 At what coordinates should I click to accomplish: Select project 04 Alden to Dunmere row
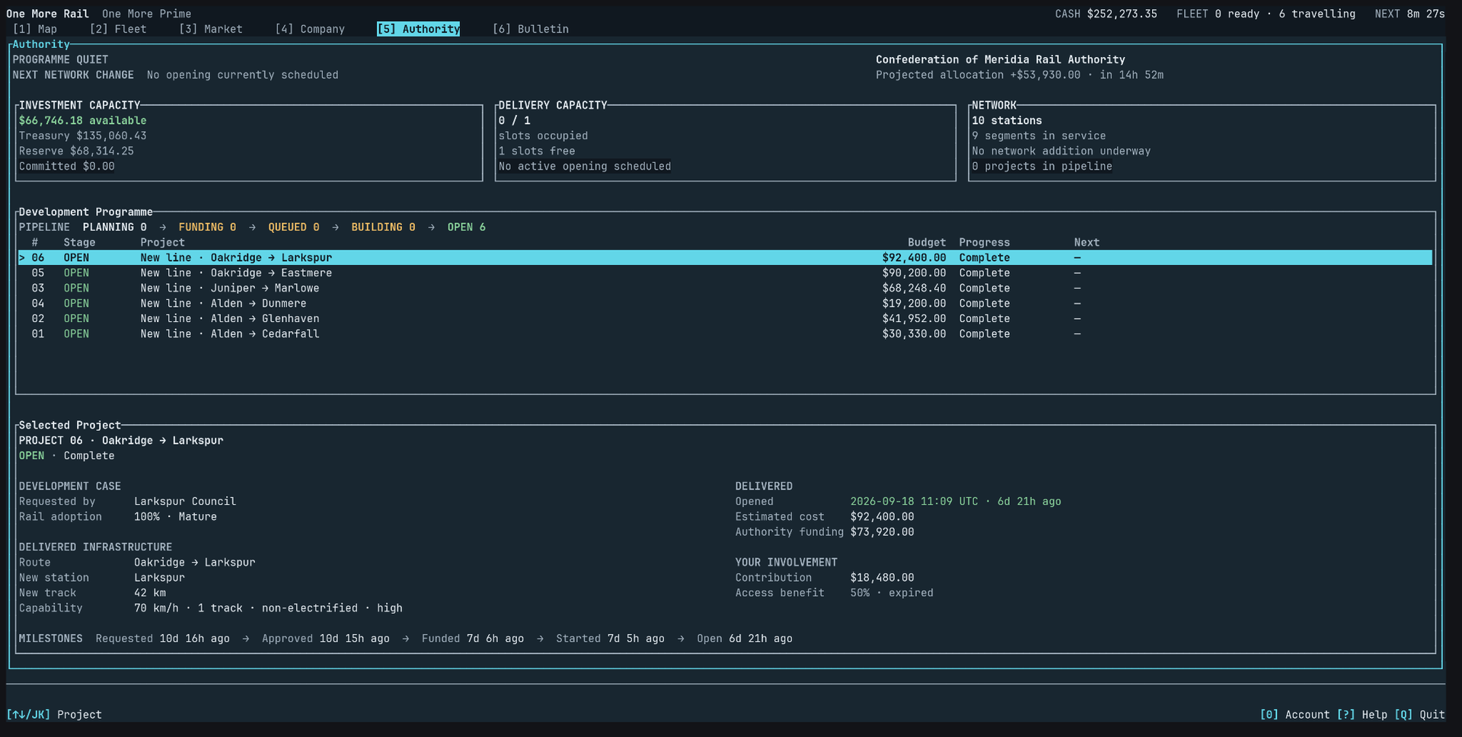pyautogui.click(x=725, y=303)
